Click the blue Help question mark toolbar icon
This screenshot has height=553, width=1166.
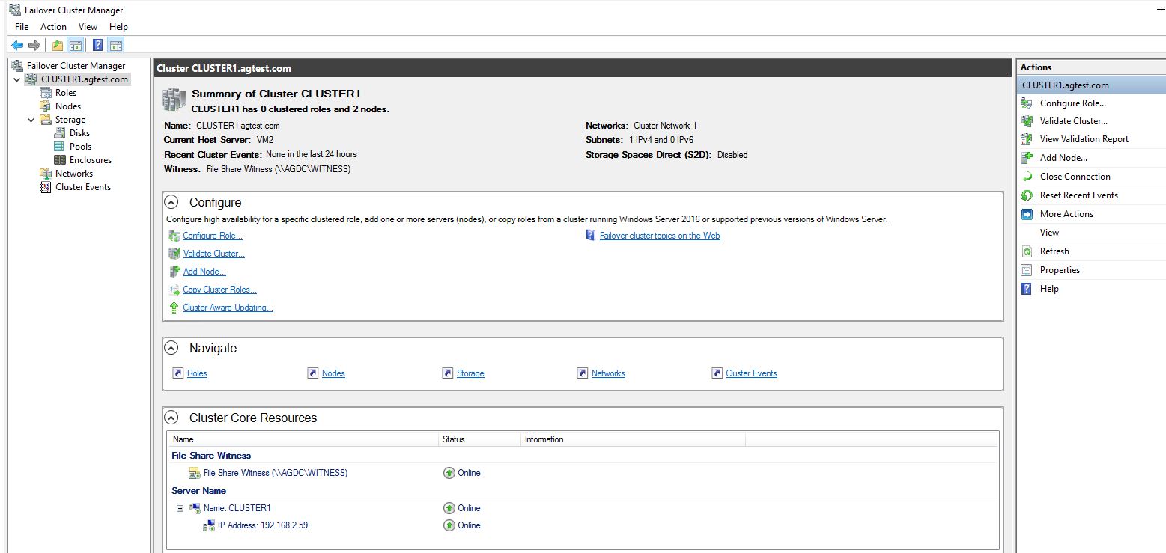pyautogui.click(x=98, y=45)
